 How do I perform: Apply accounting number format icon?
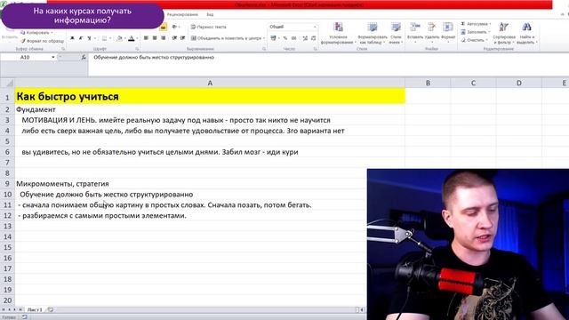[x=273, y=38]
